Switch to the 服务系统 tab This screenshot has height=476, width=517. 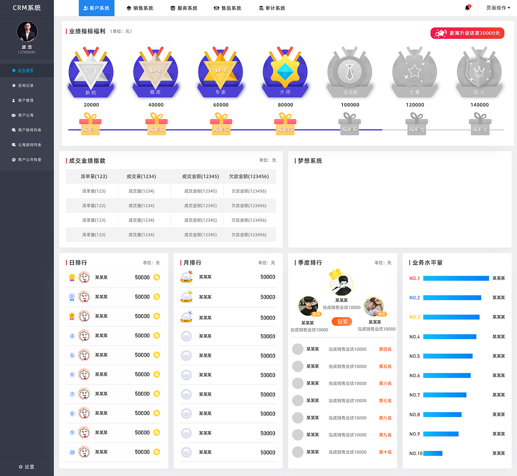tap(184, 8)
